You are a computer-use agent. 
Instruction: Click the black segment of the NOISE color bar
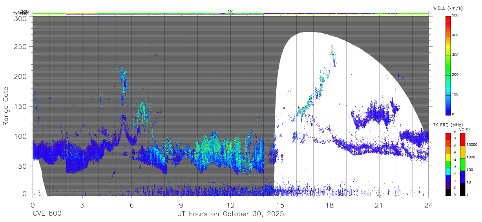(x=462, y=189)
